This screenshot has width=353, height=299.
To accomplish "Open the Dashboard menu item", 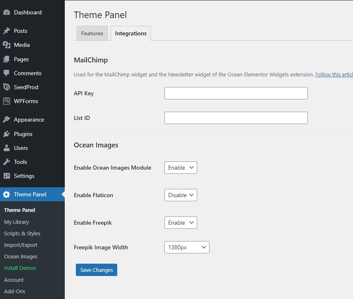I will (28, 12).
